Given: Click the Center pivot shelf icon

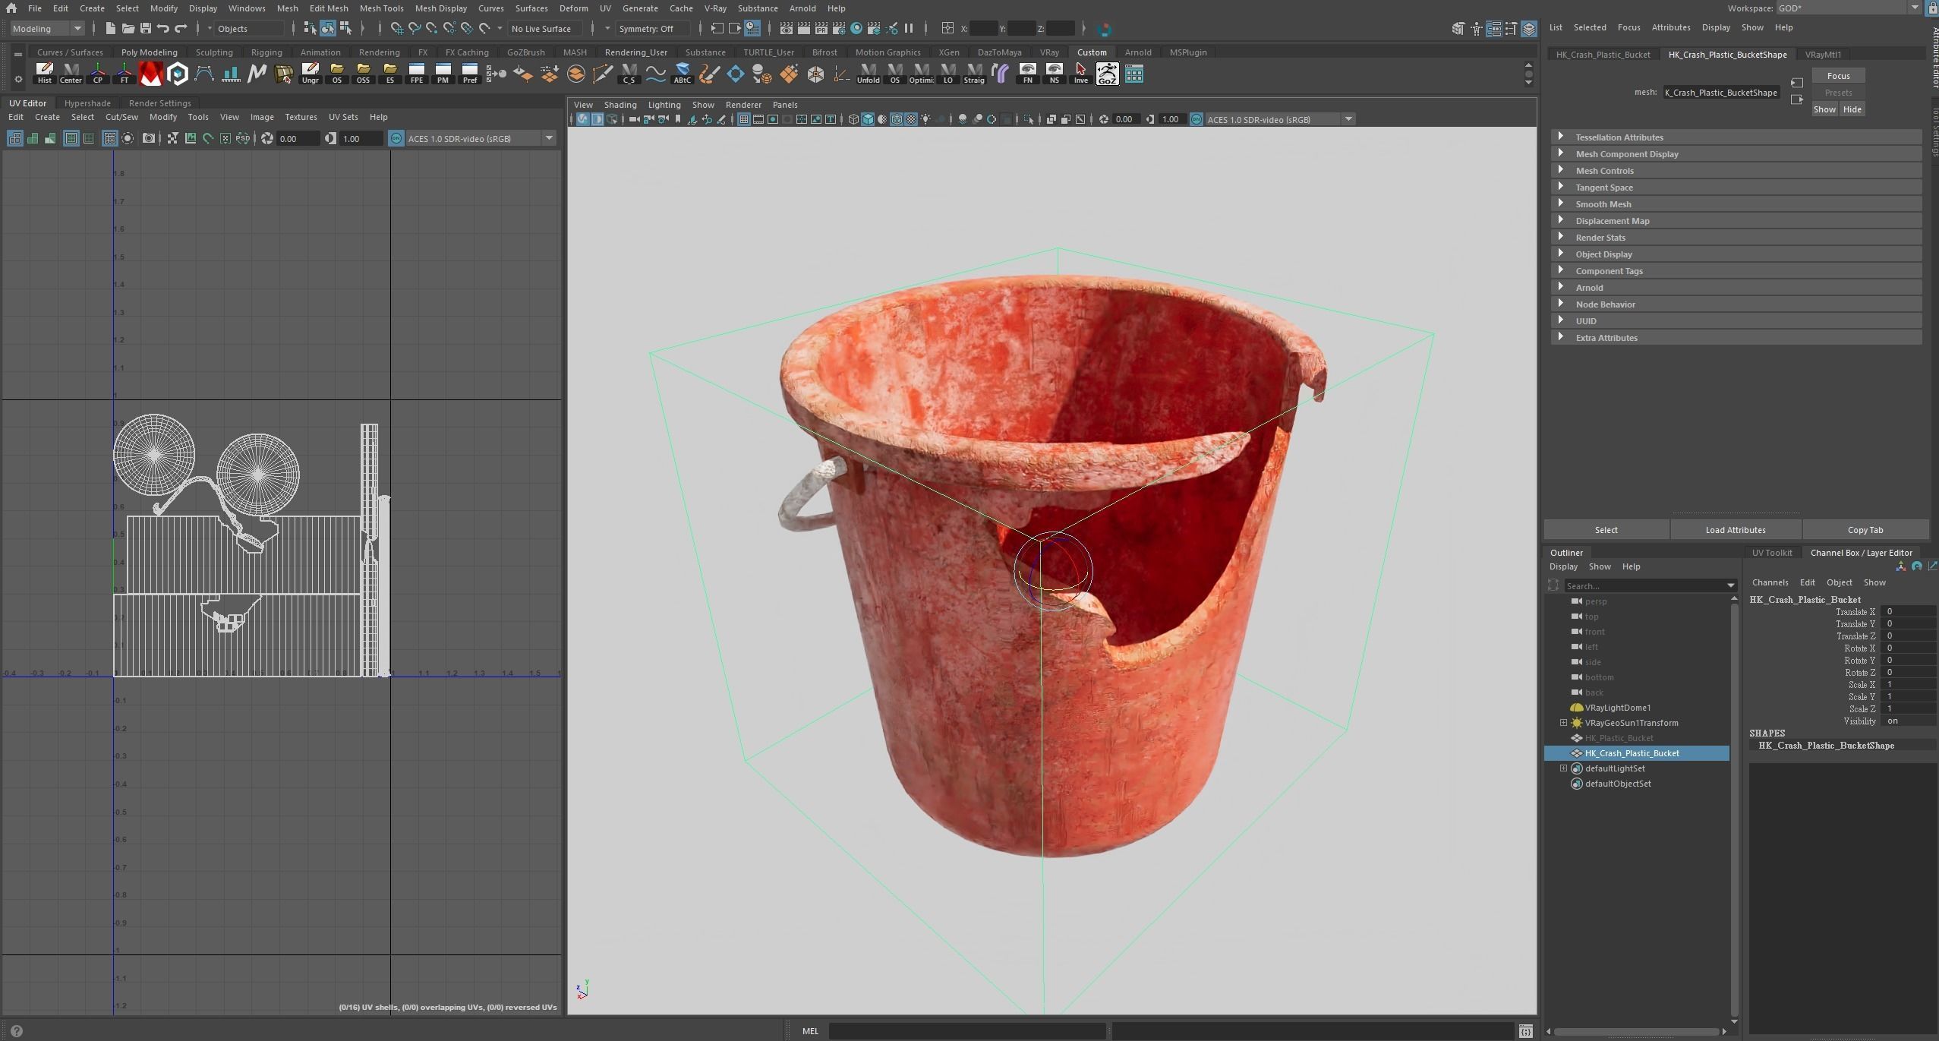Looking at the screenshot, I should [71, 74].
